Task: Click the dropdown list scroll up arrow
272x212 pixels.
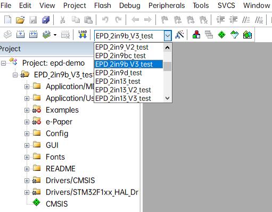Action: (x=167, y=48)
